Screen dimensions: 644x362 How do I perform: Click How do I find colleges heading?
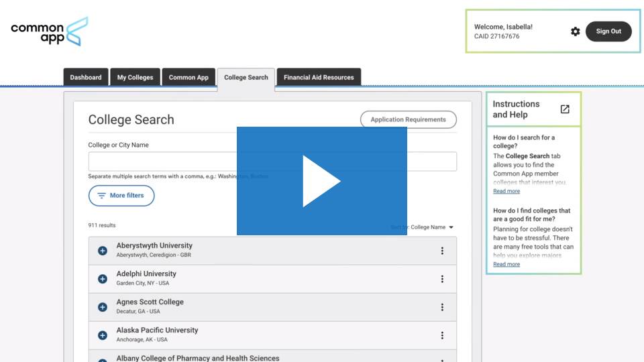531,215
